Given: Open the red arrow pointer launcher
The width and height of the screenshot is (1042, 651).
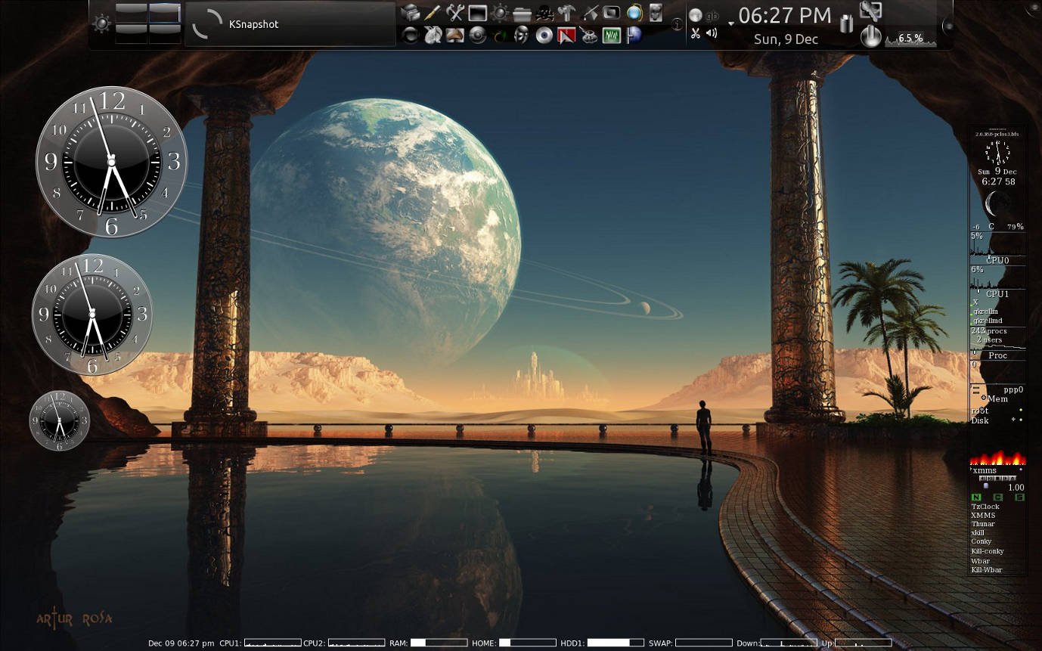Looking at the screenshot, I should click(x=566, y=35).
